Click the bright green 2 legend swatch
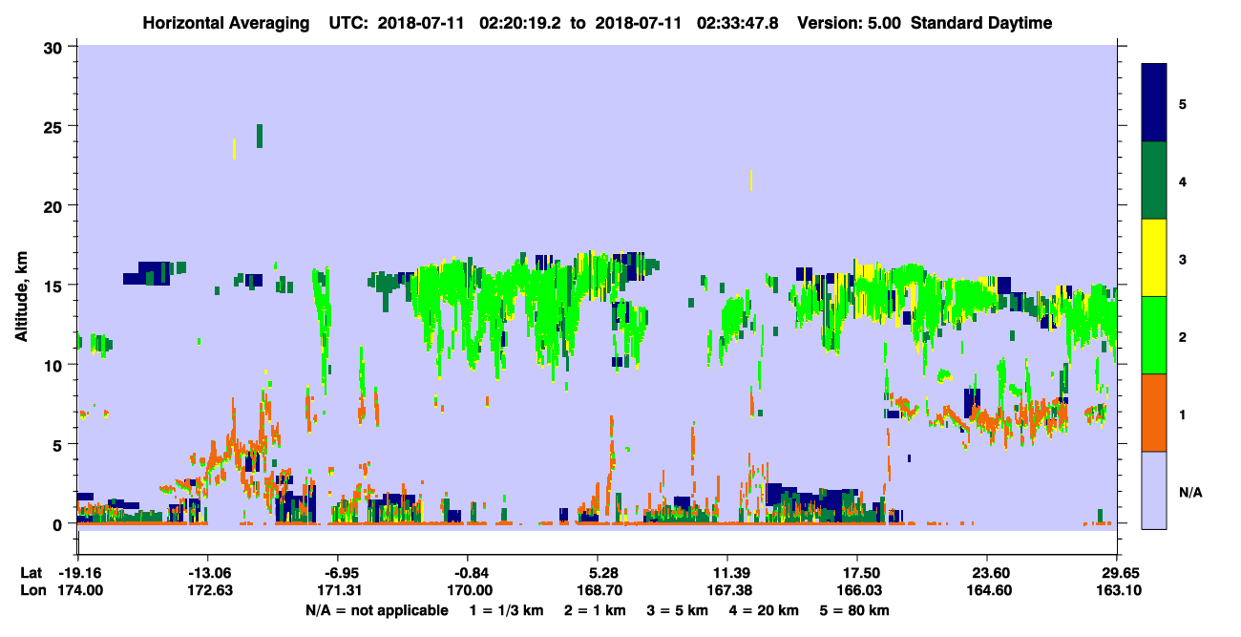The image size is (1241, 637). (1154, 335)
